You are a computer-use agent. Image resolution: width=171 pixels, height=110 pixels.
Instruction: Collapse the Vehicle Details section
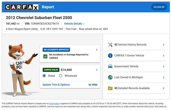click(x=74, y=24)
